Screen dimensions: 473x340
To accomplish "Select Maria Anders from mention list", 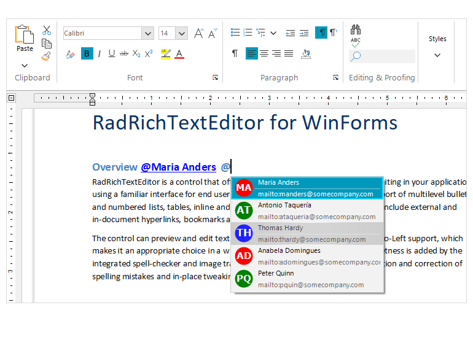I will [x=307, y=188].
